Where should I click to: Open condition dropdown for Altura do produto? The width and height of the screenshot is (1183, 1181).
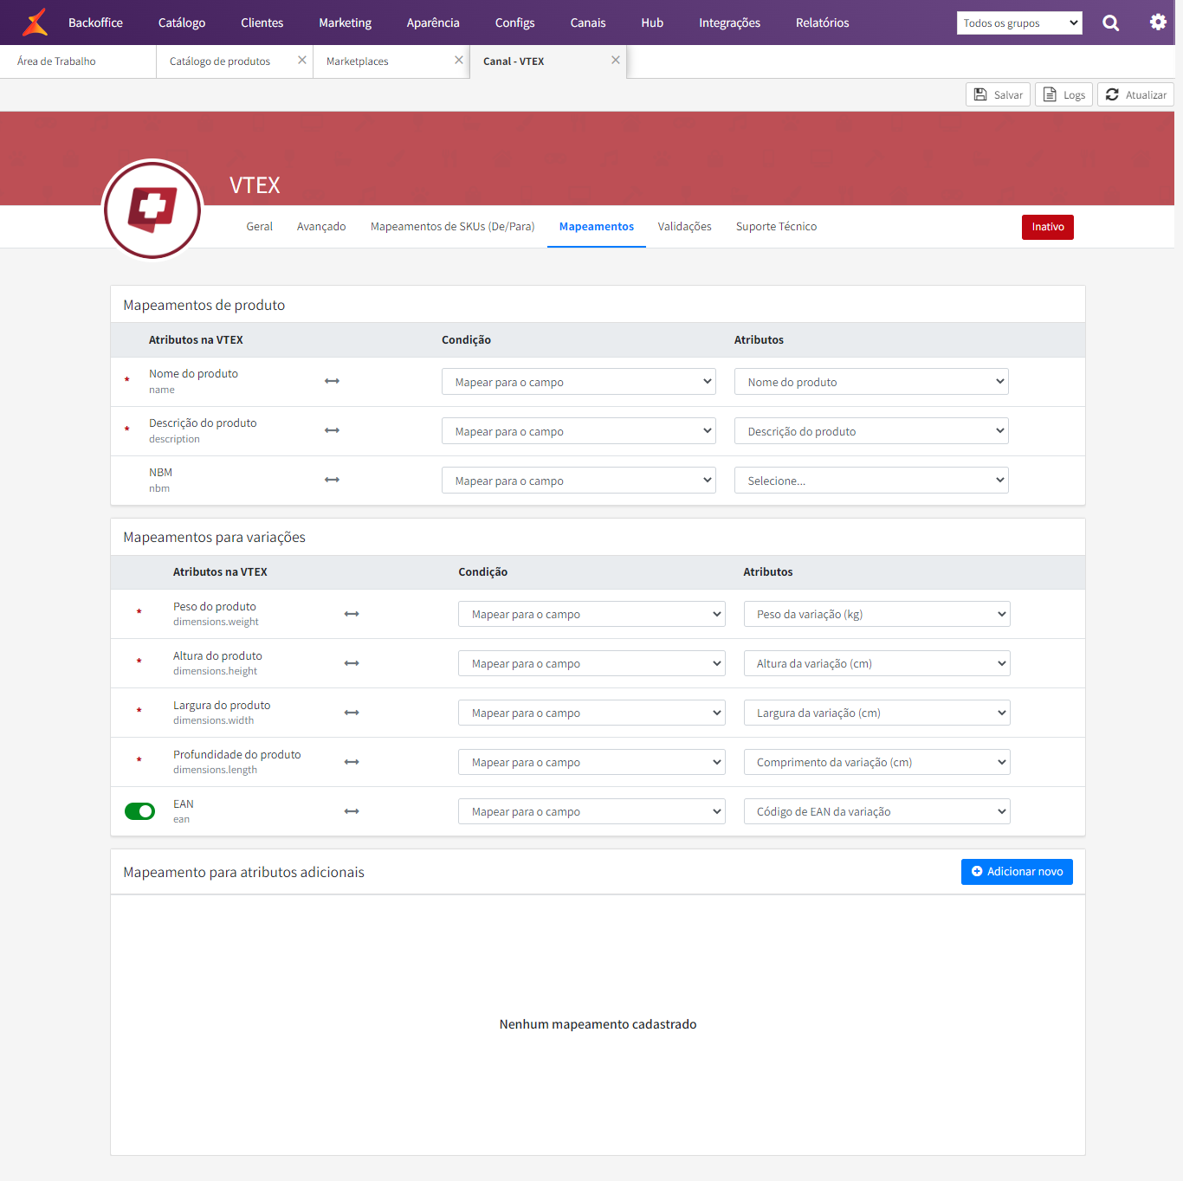tap(591, 663)
